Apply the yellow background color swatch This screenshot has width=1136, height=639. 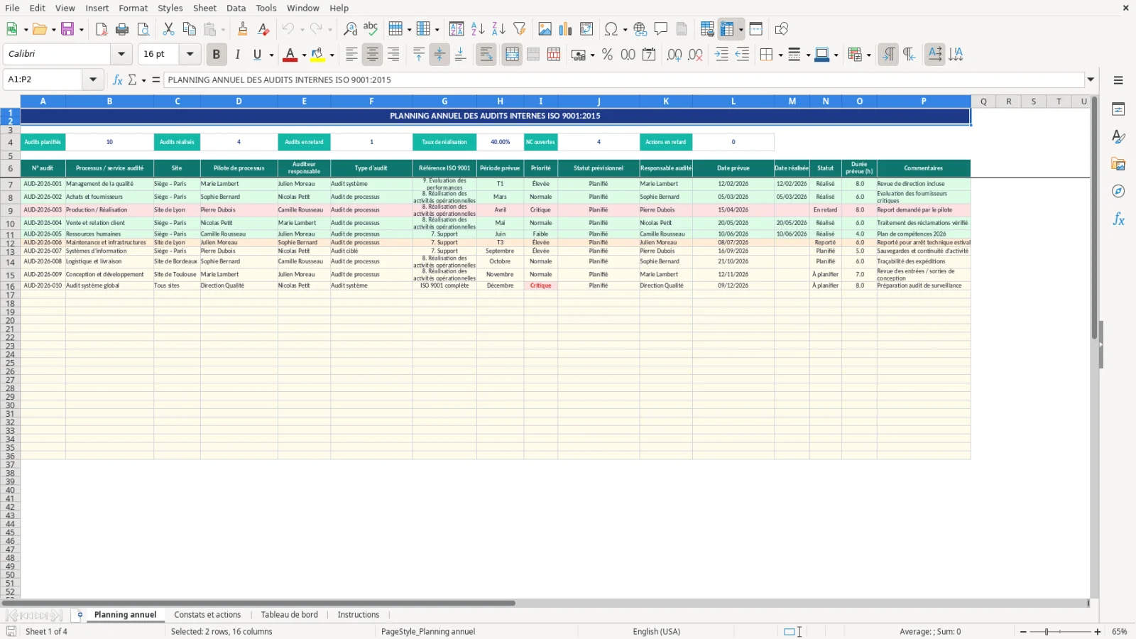tap(317, 55)
